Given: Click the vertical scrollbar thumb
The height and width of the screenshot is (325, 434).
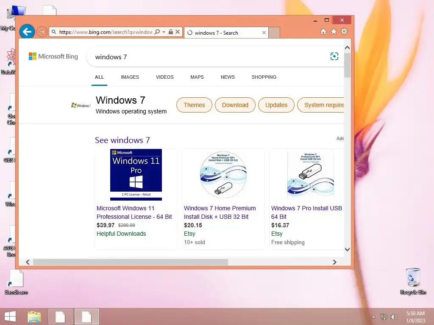Looking at the screenshot, I should [348, 65].
